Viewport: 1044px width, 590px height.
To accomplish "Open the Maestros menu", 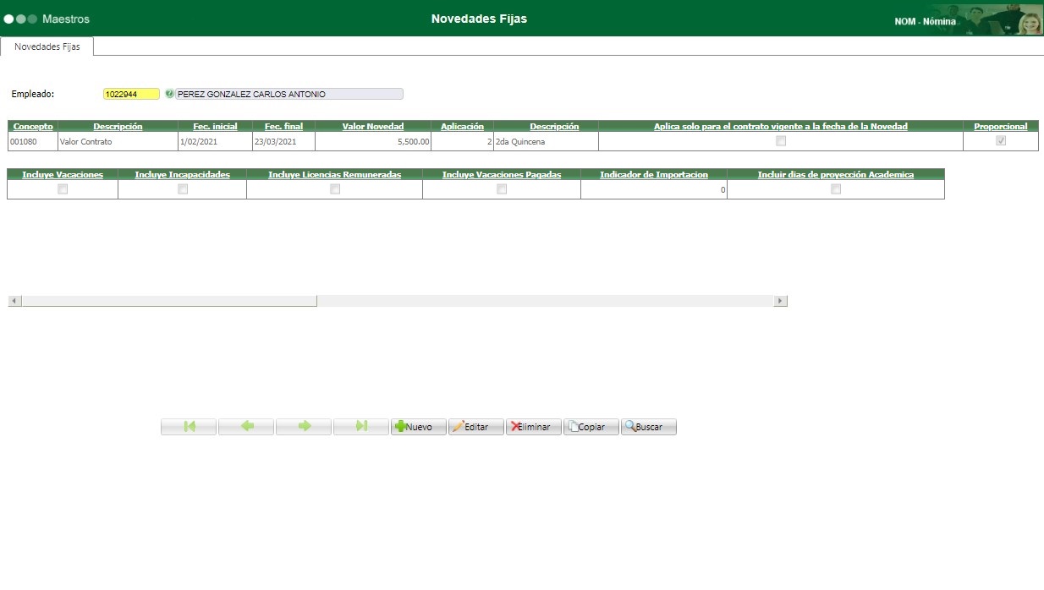I will pyautogui.click(x=65, y=19).
